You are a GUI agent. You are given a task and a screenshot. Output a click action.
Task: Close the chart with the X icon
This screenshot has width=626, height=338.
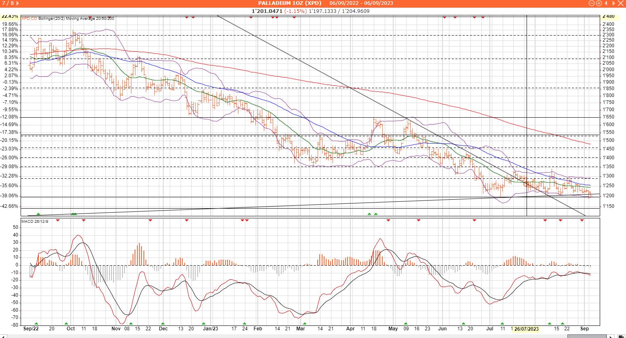click(x=621, y=3)
